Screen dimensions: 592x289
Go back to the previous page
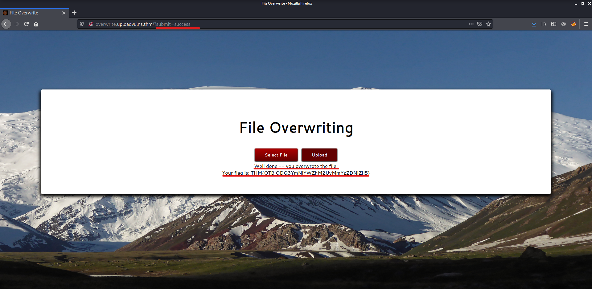[x=6, y=24]
